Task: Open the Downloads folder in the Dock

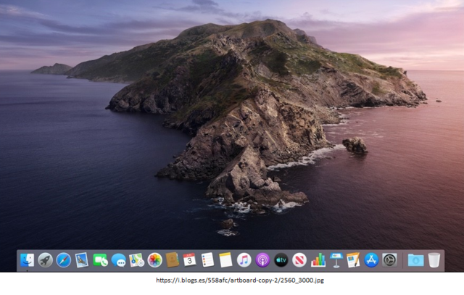Action: coord(415,260)
